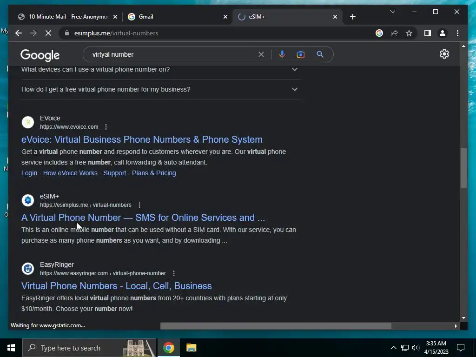Click the EasyRinger site favicon
This screenshot has height=357, width=476.
pyautogui.click(x=28, y=269)
